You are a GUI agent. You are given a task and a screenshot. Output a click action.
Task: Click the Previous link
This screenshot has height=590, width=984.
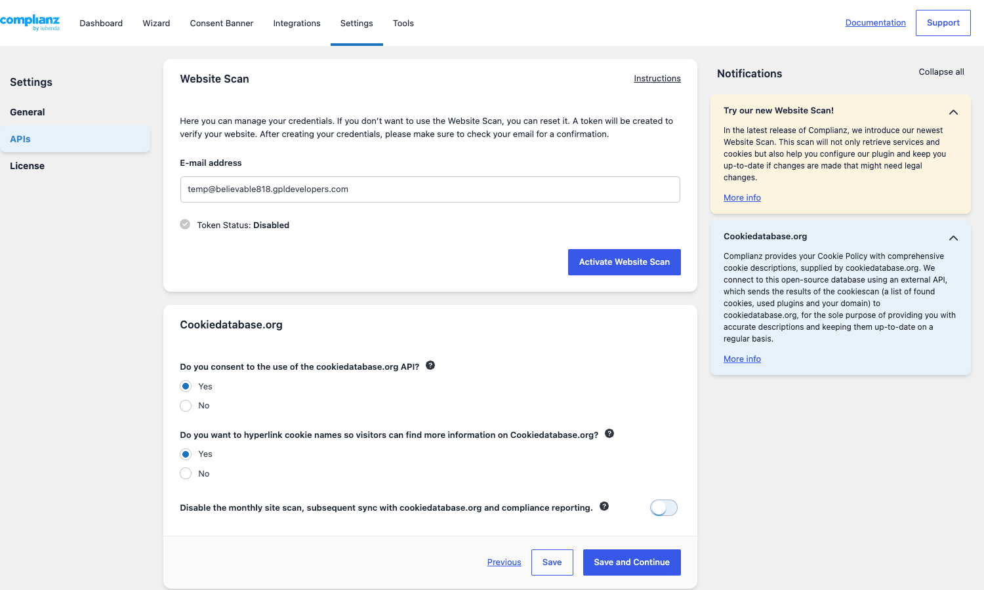pyautogui.click(x=504, y=562)
